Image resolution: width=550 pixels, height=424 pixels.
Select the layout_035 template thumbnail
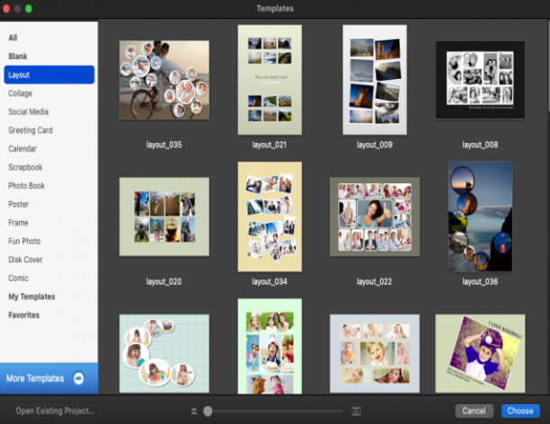click(x=164, y=80)
